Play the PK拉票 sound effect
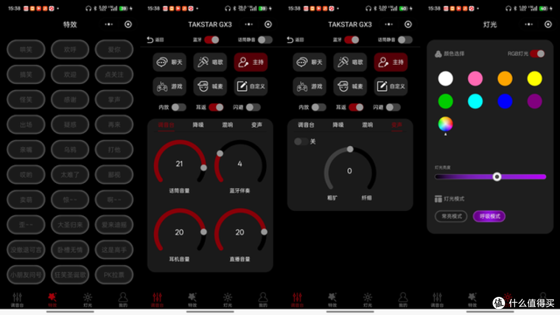 coord(114,275)
